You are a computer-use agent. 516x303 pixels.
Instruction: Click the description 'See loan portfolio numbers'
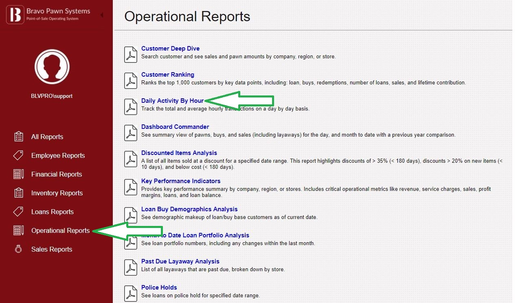[228, 243]
